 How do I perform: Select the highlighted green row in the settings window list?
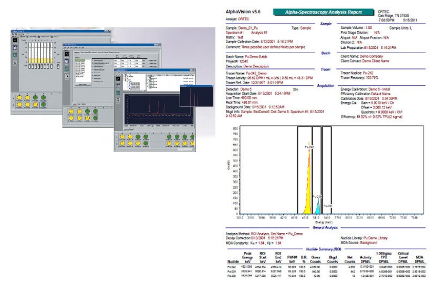pyautogui.click(x=80, y=61)
